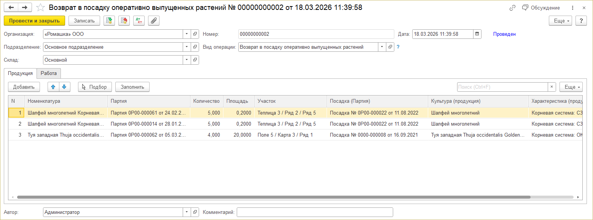
Task: Add document to favorites with star icon
Action: [x=40, y=8]
